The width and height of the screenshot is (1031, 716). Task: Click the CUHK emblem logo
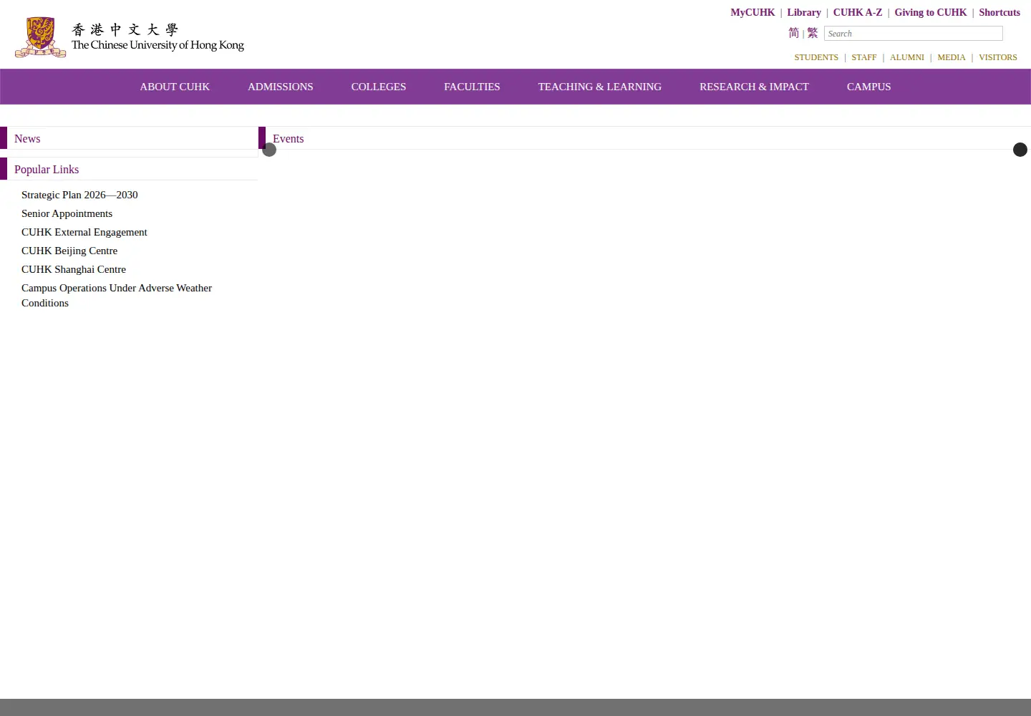[x=41, y=37]
